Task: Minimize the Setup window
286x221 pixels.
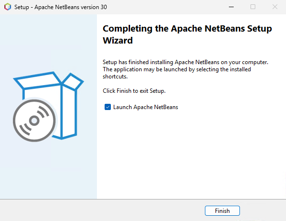Action: pyautogui.click(x=231, y=7)
